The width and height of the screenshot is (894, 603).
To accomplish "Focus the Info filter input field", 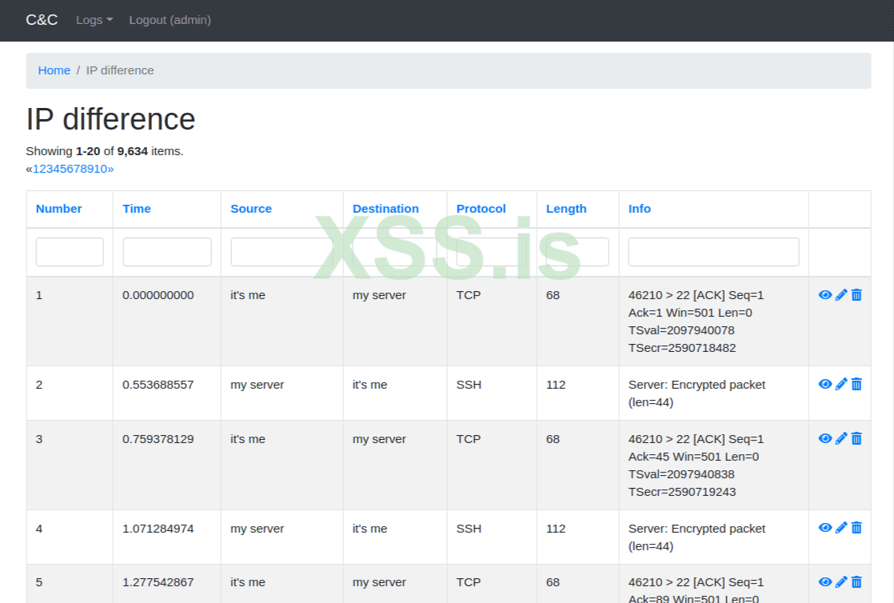I will pyautogui.click(x=713, y=252).
